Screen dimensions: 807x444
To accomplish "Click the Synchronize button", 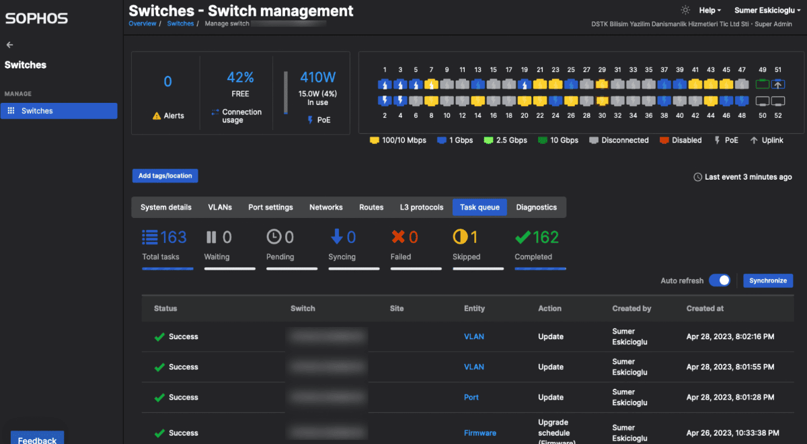I will 767,281.
